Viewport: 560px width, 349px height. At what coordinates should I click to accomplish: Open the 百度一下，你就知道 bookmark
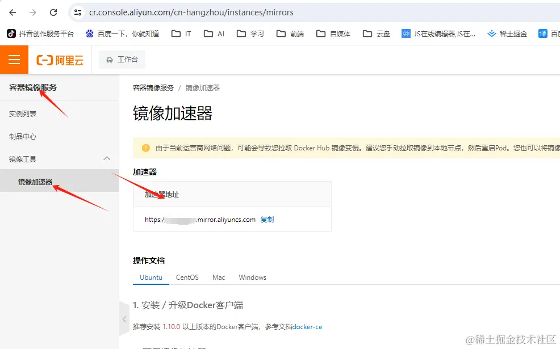122,33
